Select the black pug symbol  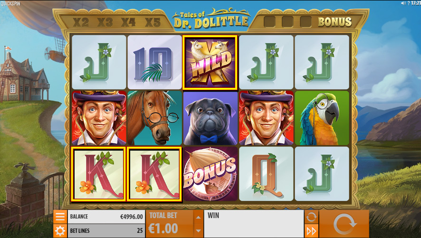coord(210,118)
